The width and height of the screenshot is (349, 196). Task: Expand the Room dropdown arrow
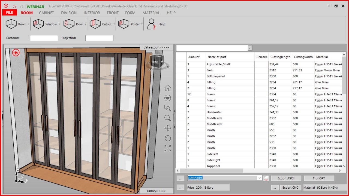[x=29, y=24]
